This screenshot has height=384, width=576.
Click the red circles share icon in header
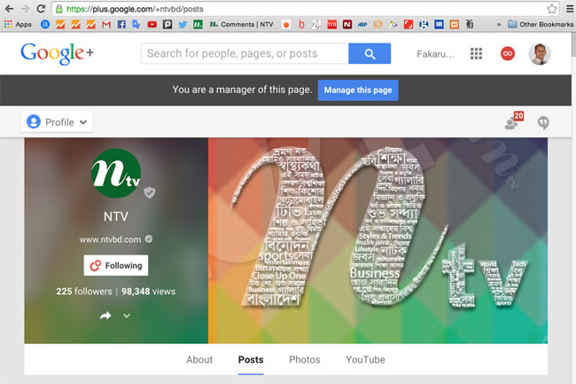pos(508,53)
